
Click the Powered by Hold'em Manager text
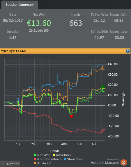[x=105, y=161]
